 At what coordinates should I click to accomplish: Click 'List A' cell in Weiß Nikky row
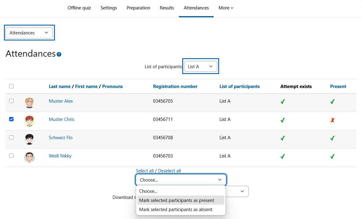click(x=225, y=156)
